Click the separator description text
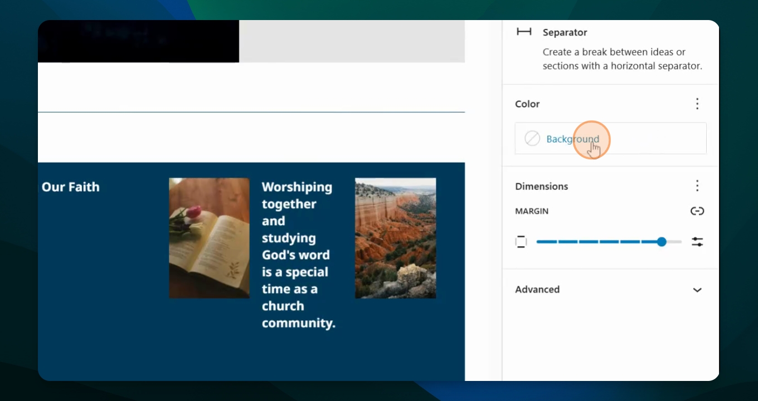The height and width of the screenshot is (401, 758). 623,59
